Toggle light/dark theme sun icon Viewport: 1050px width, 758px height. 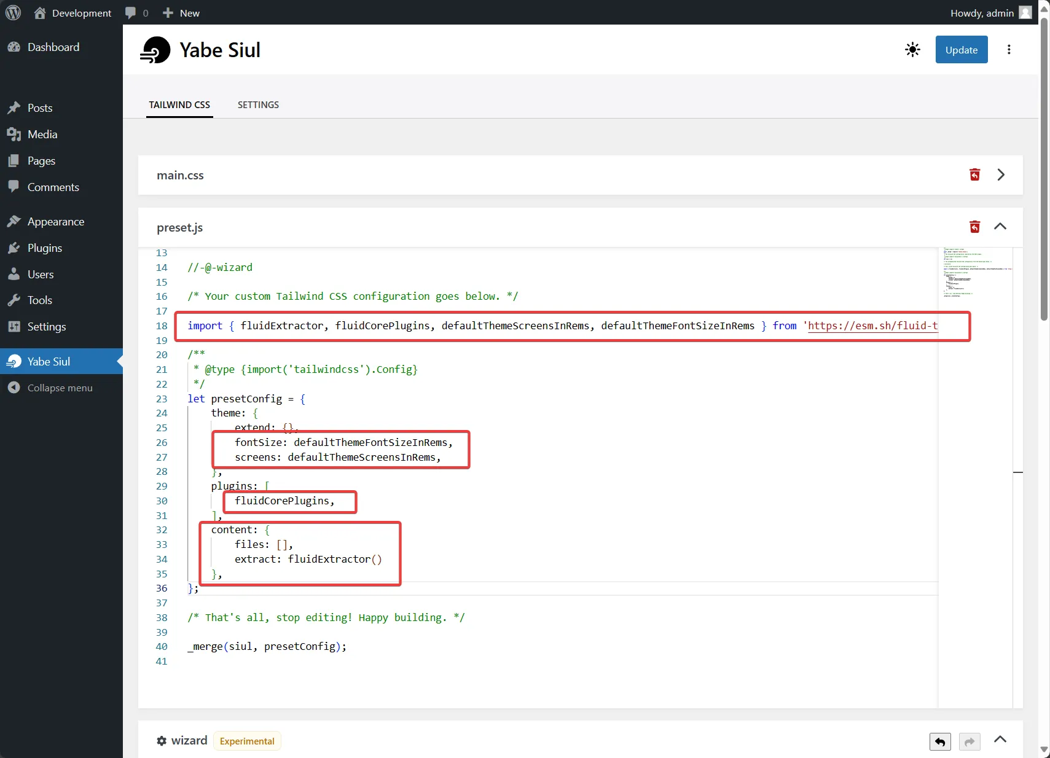tap(912, 50)
